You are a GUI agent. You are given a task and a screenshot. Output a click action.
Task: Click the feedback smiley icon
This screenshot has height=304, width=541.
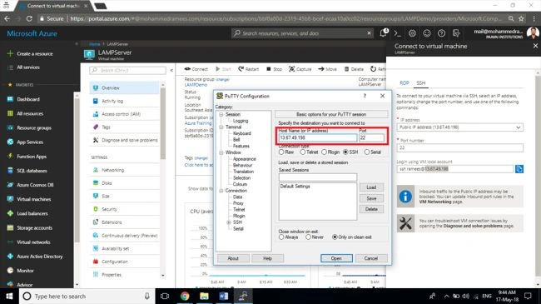(x=427, y=33)
